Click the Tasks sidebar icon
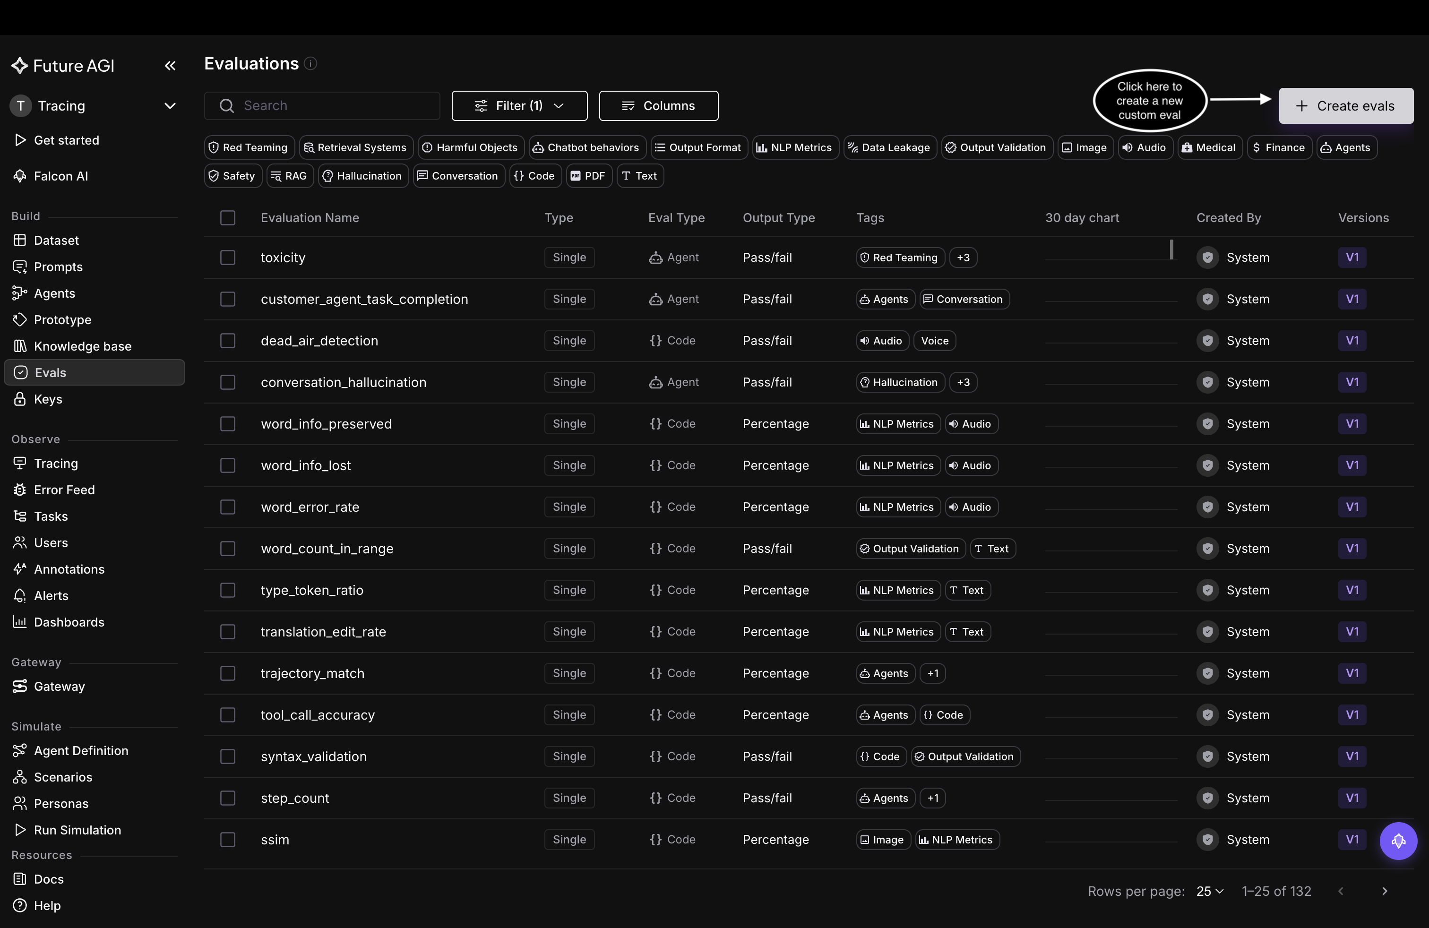The image size is (1429, 928). [x=20, y=516]
